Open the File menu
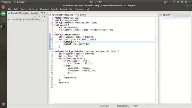The width and height of the screenshot is (192, 108). pyautogui.click(x=10, y=9)
